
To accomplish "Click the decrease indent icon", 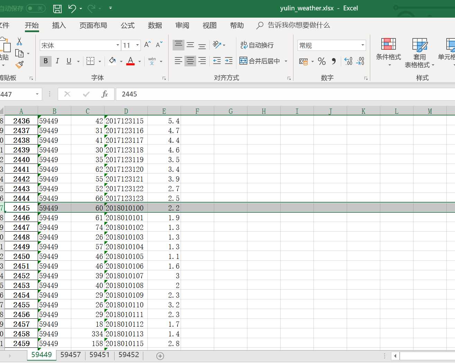I will click(217, 61).
